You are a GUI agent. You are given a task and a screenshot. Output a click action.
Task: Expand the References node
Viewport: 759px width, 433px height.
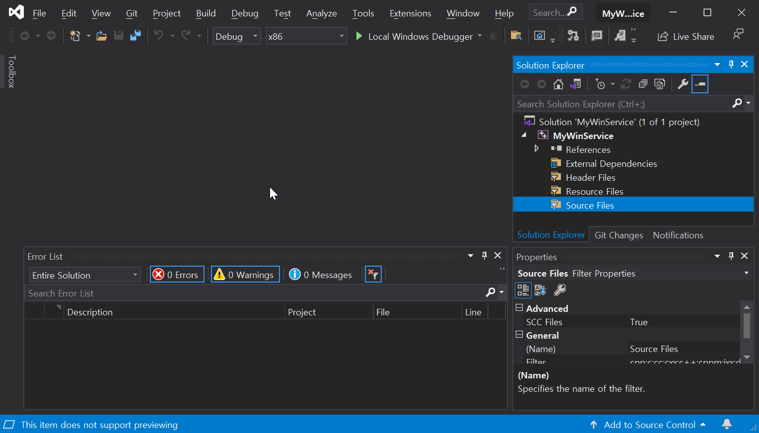537,148
